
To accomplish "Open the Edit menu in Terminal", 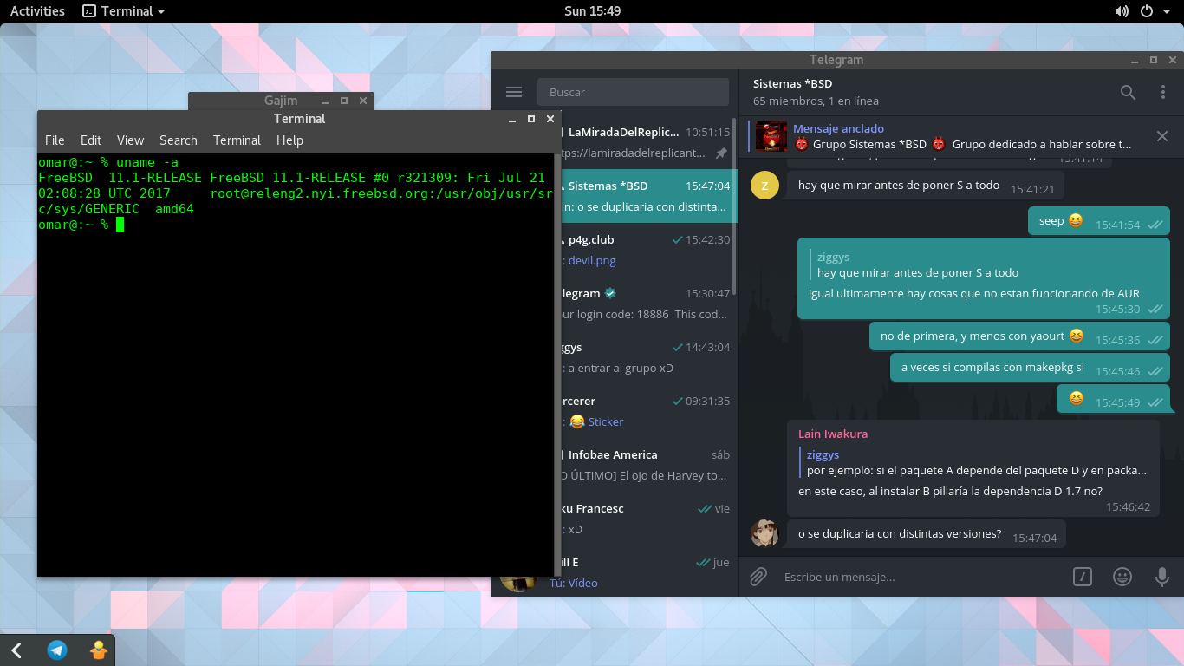I will [x=91, y=140].
